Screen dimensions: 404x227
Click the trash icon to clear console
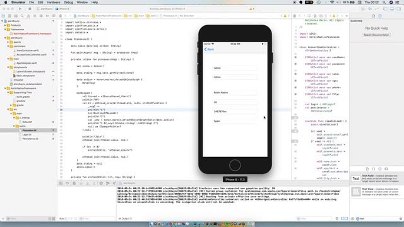pos(336,219)
